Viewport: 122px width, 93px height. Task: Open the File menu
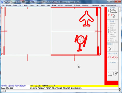point(3,5)
